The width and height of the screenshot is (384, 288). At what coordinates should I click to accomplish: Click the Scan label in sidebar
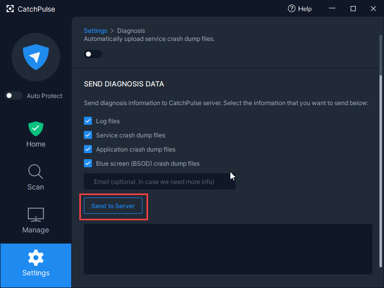[x=35, y=187]
